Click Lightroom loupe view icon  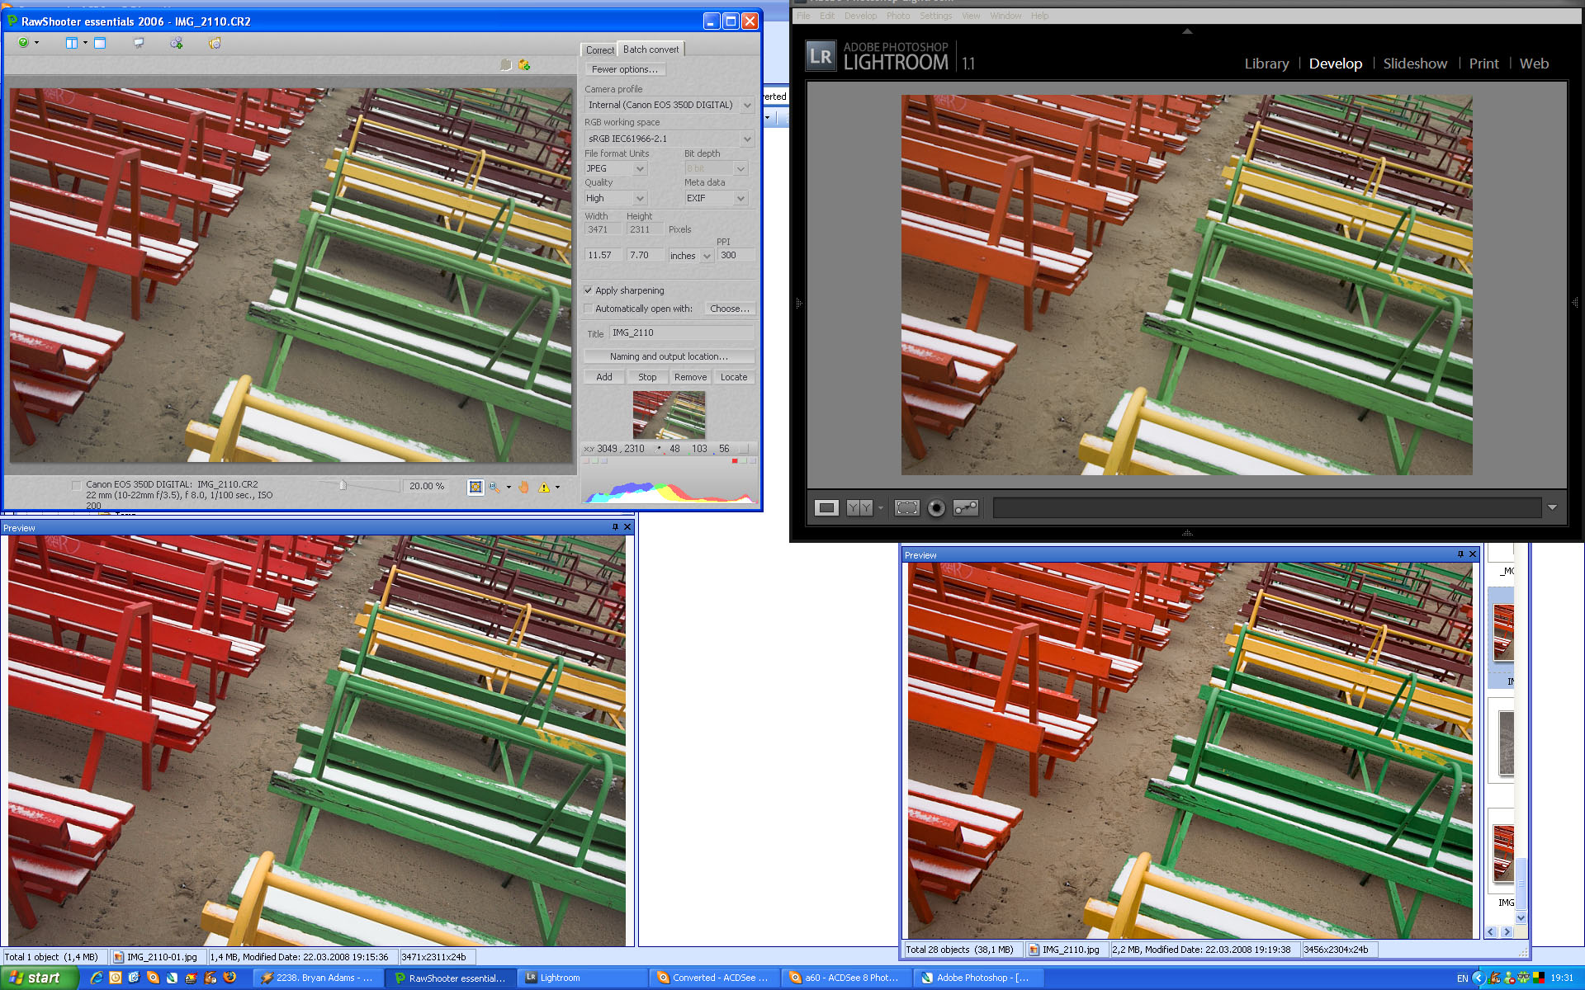click(x=826, y=508)
